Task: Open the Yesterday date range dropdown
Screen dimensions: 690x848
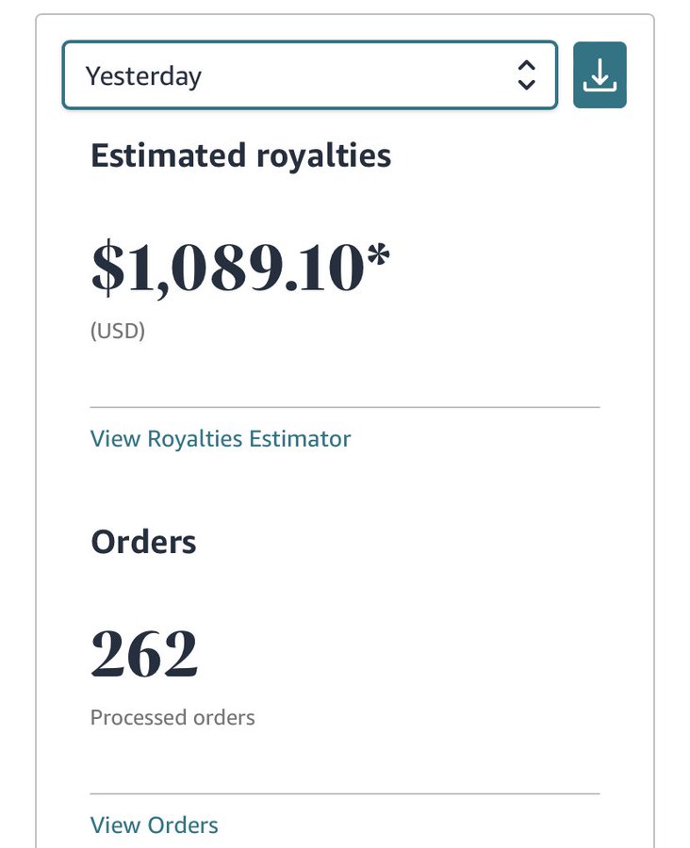Action: point(309,75)
